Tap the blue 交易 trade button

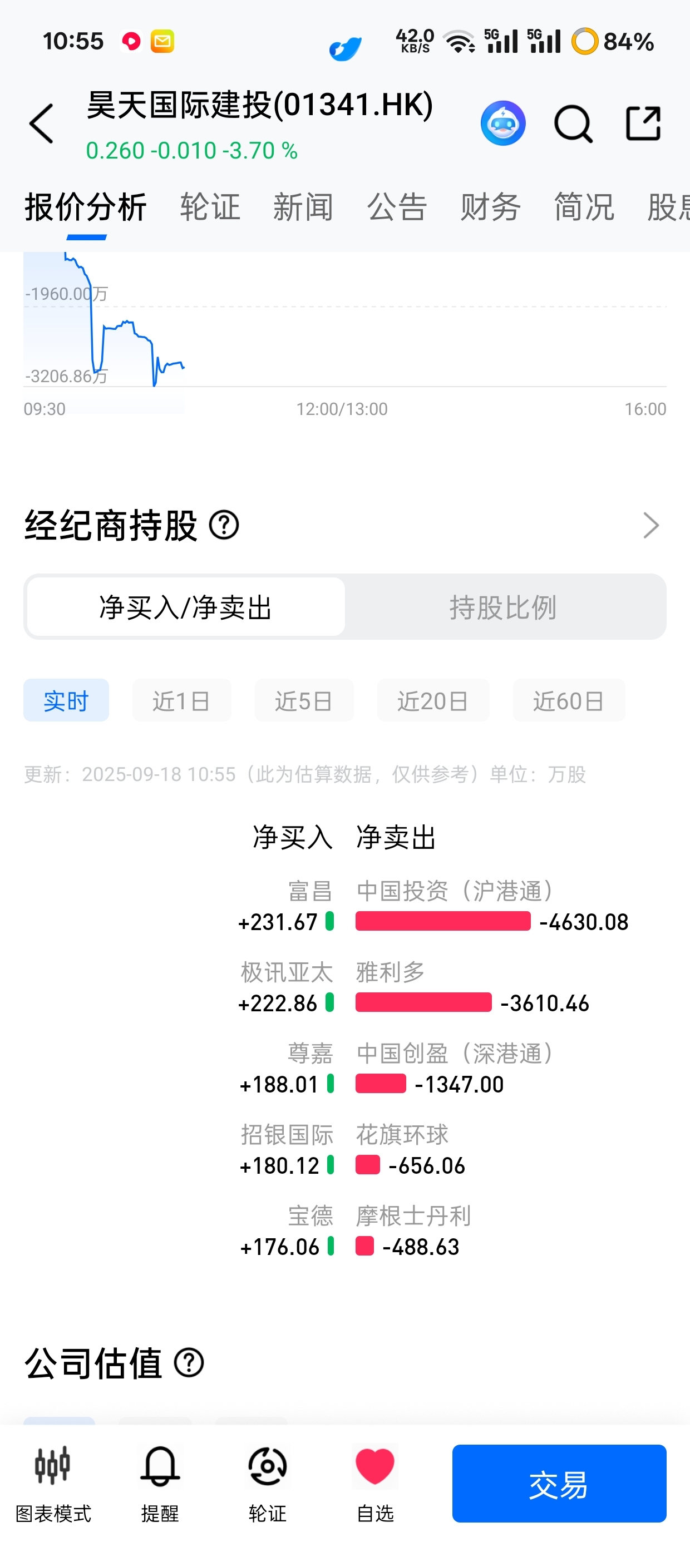click(x=559, y=1484)
